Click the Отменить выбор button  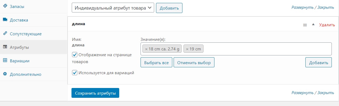[x=194, y=63]
